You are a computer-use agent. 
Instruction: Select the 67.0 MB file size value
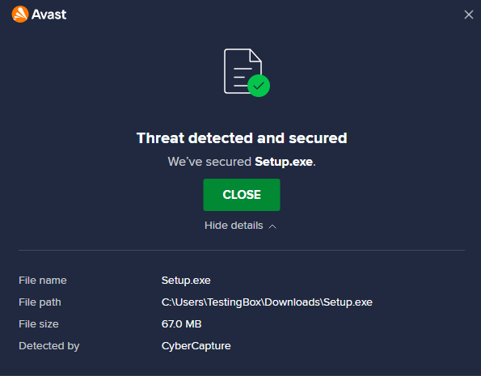(x=181, y=323)
